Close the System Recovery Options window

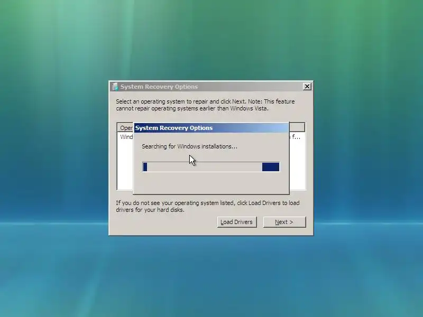307,87
